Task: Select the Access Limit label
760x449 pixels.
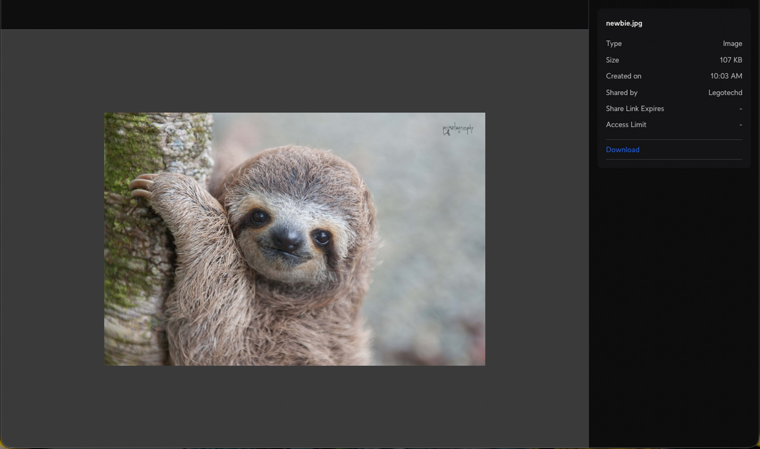Action: point(626,125)
